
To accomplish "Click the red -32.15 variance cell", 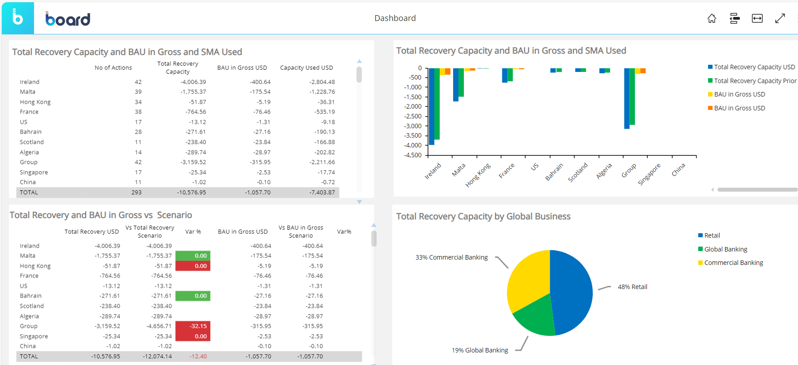I will point(193,326).
